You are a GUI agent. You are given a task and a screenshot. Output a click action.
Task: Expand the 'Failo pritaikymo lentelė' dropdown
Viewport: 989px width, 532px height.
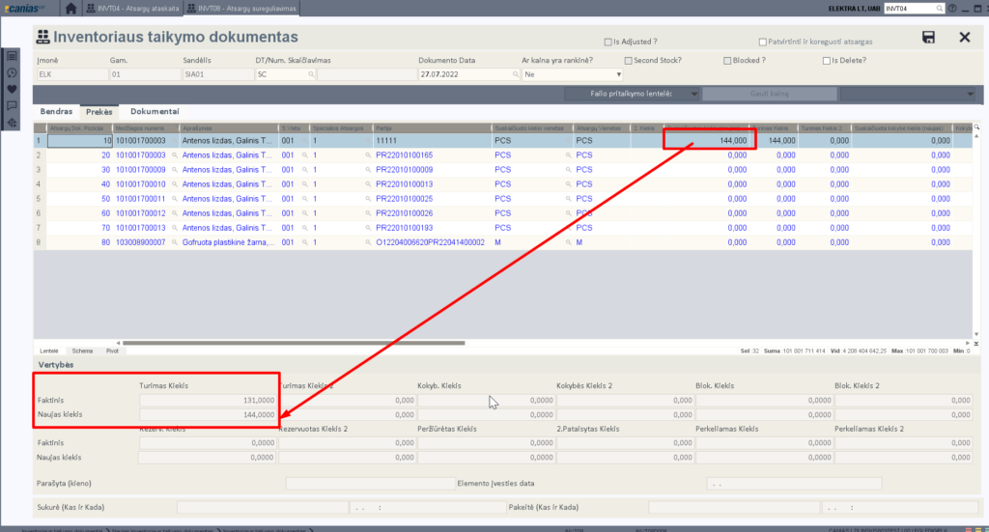(x=694, y=94)
